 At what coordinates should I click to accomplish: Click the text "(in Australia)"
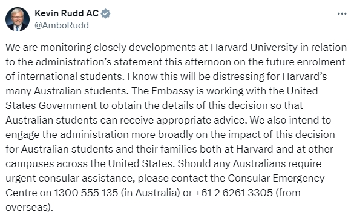(150, 193)
